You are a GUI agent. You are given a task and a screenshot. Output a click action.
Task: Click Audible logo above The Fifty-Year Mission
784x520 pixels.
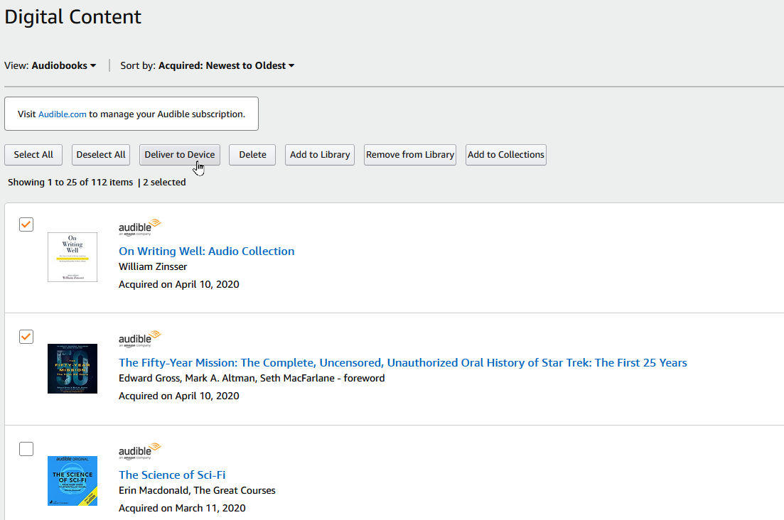click(x=139, y=339)
